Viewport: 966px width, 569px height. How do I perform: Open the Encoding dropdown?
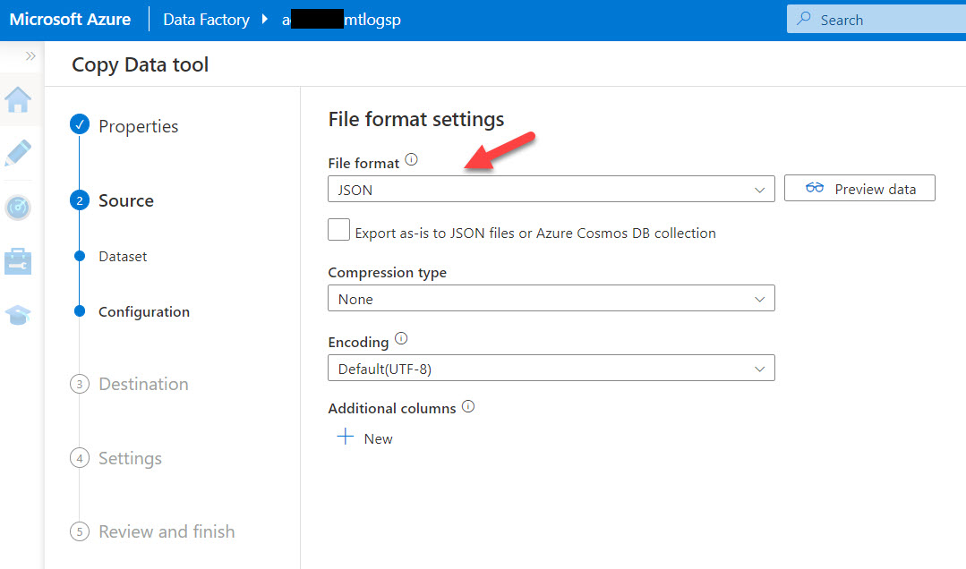551,368
